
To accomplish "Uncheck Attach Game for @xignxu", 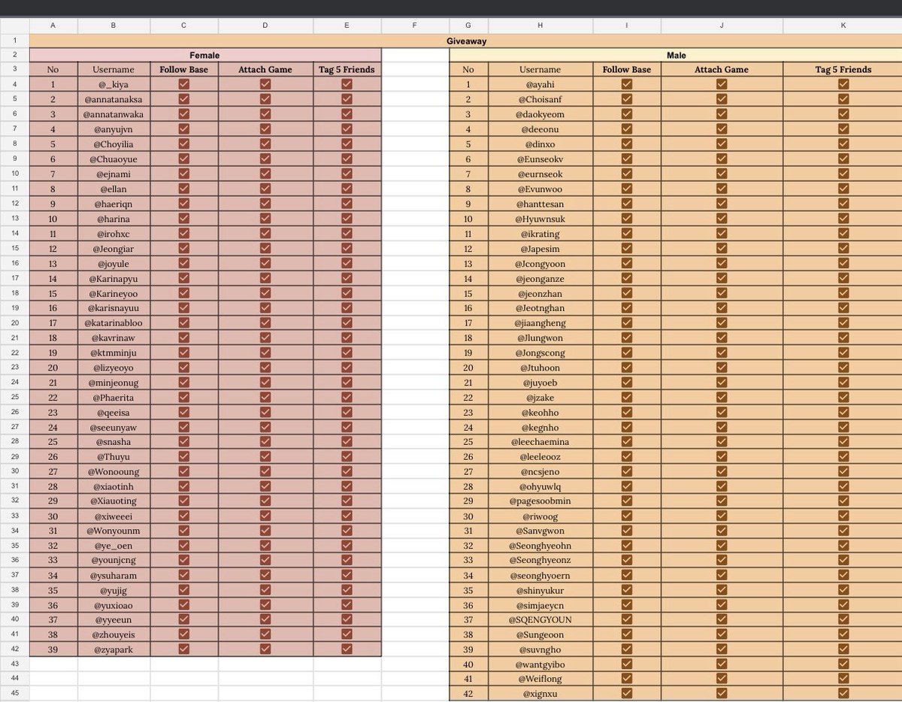I will (722, 694).
